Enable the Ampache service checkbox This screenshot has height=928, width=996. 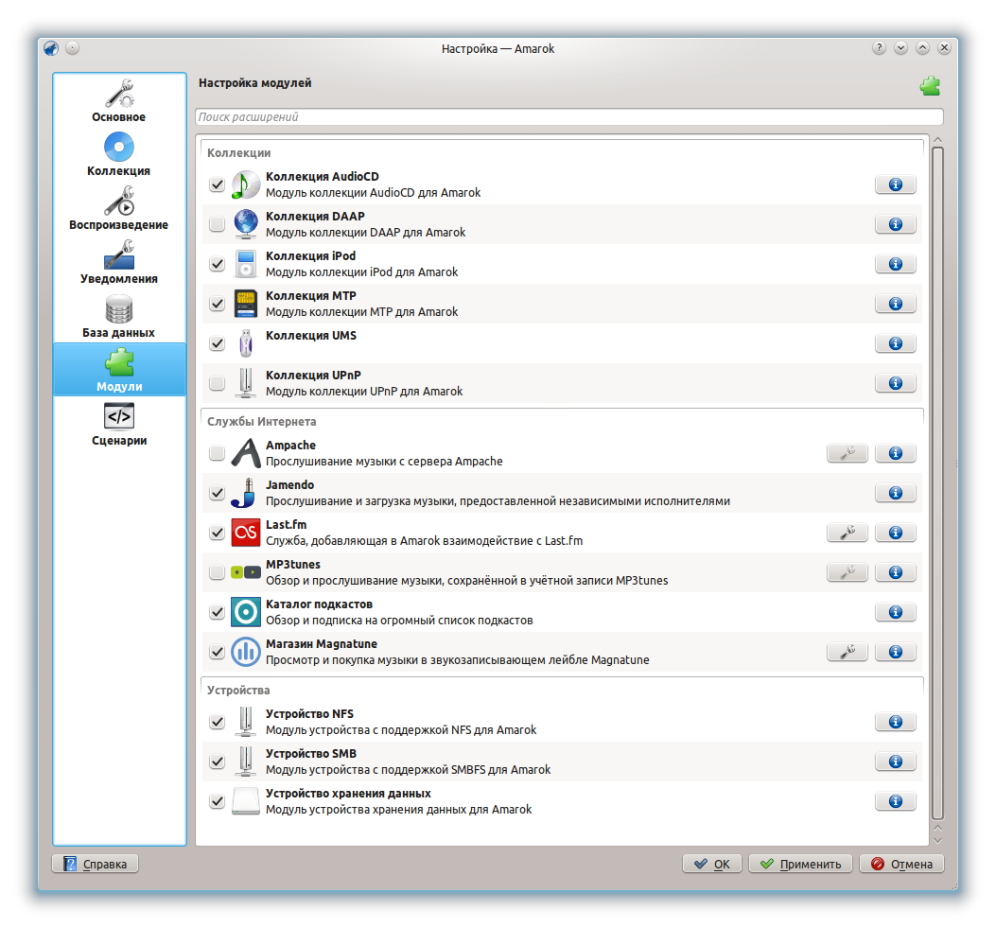point(218,453)
